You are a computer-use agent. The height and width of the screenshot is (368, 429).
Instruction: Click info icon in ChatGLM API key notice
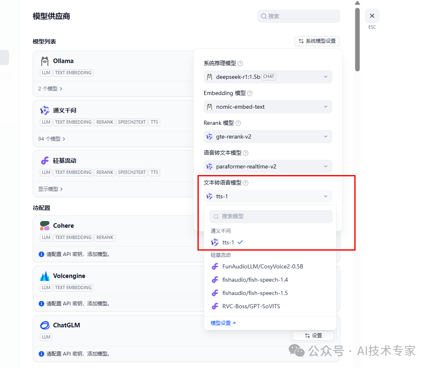click(41, 354)
